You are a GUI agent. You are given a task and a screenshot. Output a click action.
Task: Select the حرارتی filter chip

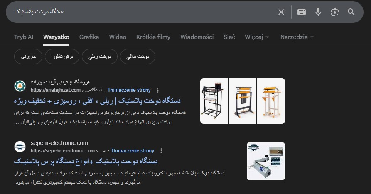coord(28,56)
